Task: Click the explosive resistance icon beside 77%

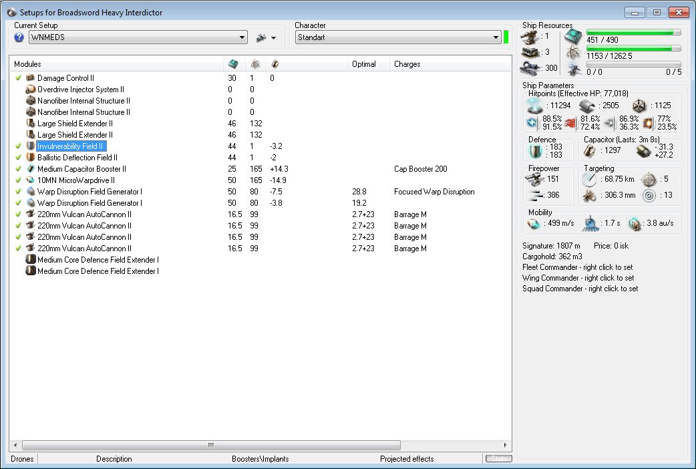Action: click(x=648, y=123)
